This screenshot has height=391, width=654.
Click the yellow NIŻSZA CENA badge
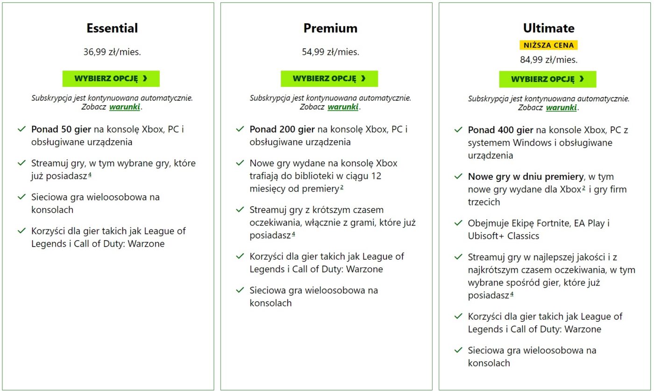549,44
